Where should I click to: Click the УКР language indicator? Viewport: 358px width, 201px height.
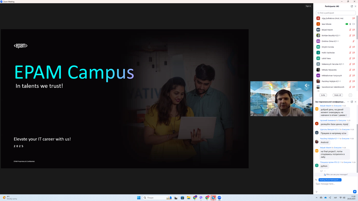pyautogui.click(x=335, y=198)
